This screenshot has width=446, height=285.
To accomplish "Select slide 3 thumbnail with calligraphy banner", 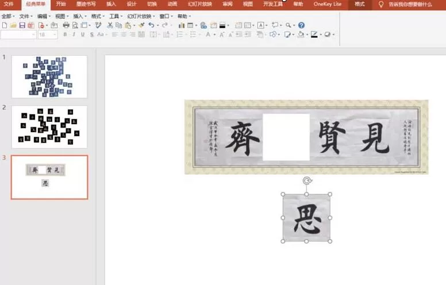I will coord(49,177).
